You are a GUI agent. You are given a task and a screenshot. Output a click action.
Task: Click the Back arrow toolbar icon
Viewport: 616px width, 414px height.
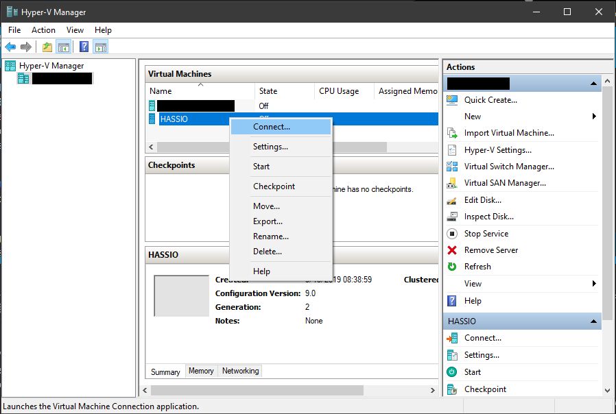[x=10, y=47]
